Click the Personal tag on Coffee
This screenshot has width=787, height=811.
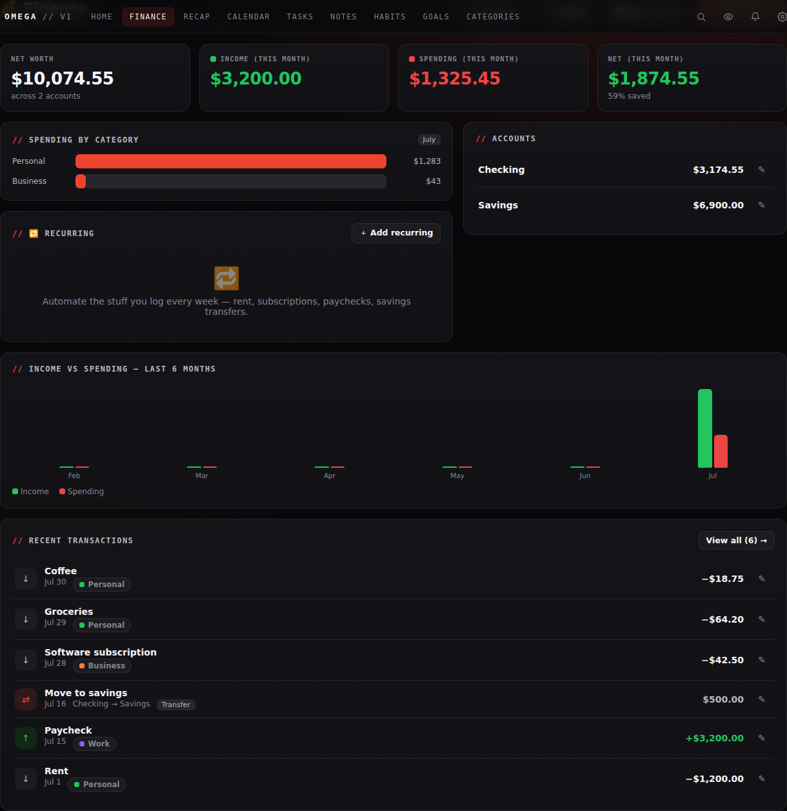[102, 585]
